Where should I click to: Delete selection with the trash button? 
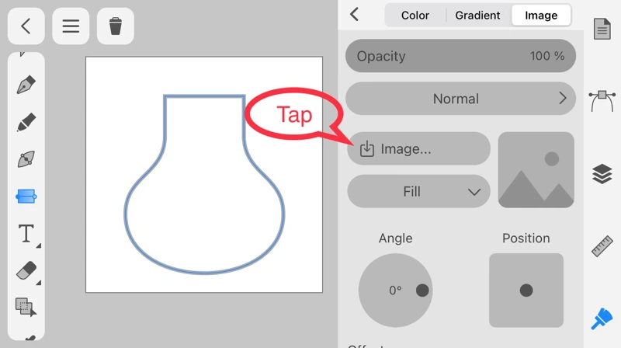coord(116,26)
